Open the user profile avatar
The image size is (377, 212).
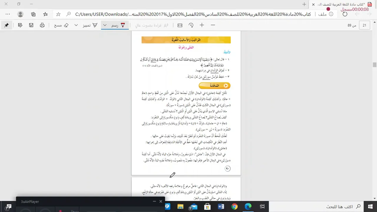tap(20, 14)
